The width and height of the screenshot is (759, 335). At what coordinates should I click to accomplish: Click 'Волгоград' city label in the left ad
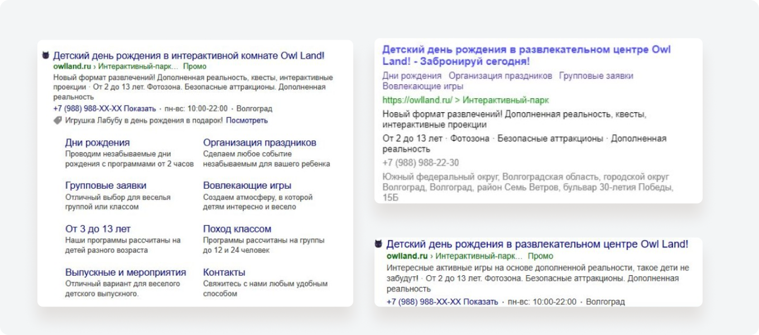point(254,108)
